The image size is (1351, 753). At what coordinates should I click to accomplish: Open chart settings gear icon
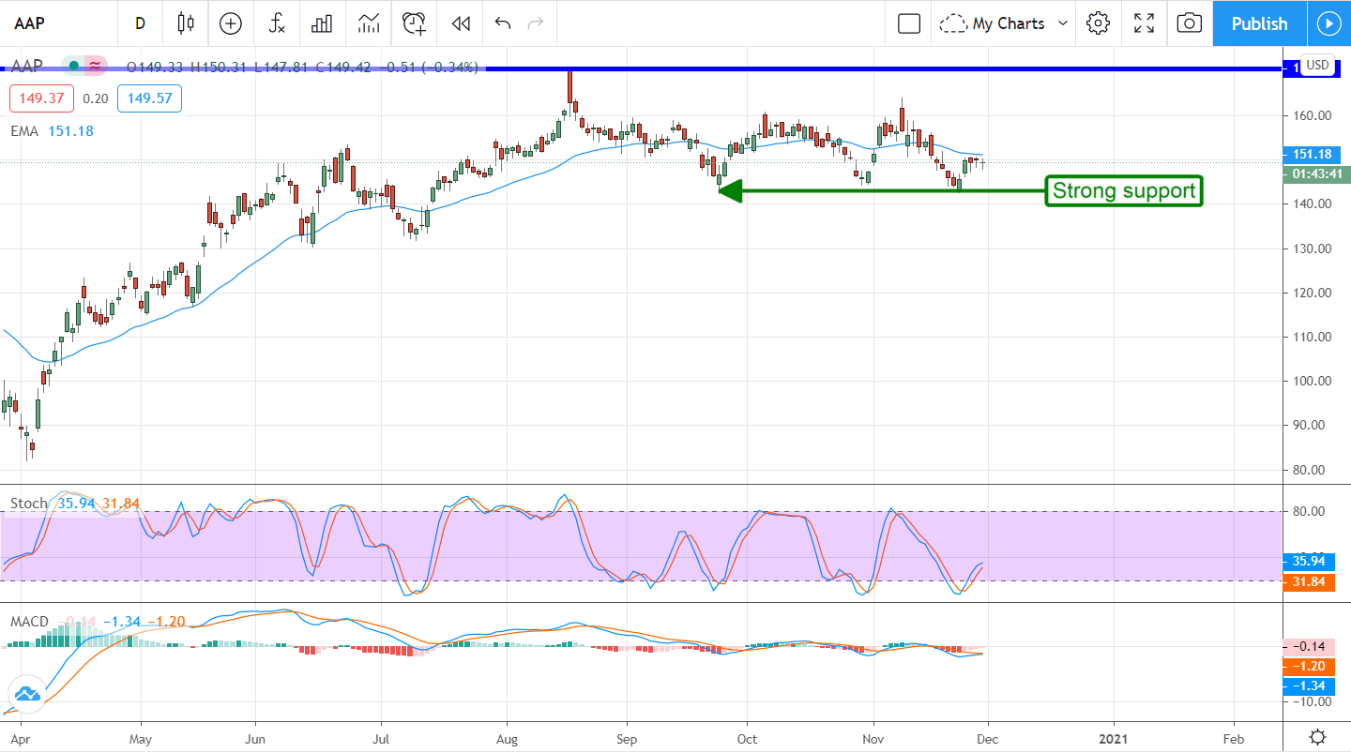pyautogui.click(x=1099, y=23)
